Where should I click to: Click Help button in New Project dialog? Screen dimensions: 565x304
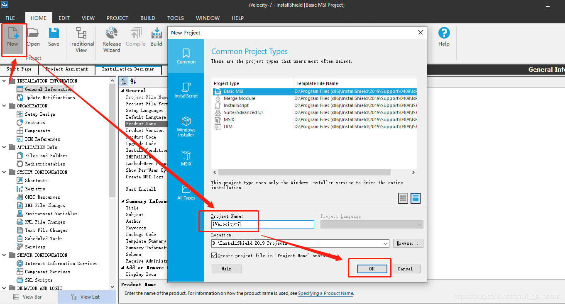point(227,269)
